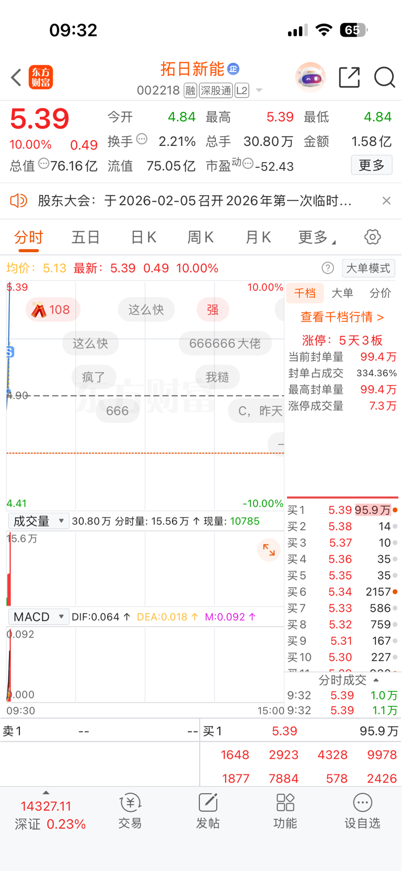Viewport: 402px width, 871px height.
Task: Open 查看千档行情 link
Action: point(342,317)
